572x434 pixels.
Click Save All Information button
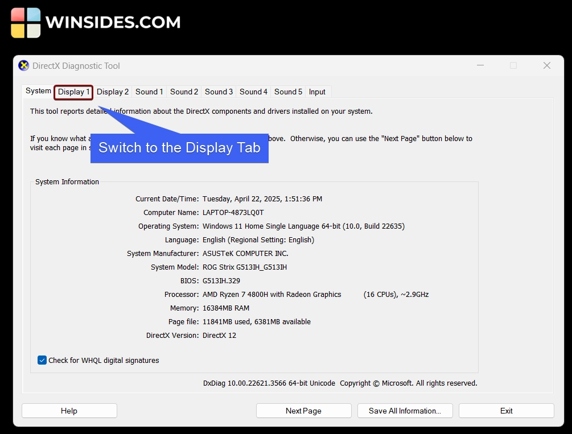tap(405, 411)
